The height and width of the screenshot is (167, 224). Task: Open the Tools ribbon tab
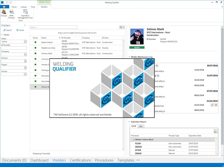tap(33, 7)
